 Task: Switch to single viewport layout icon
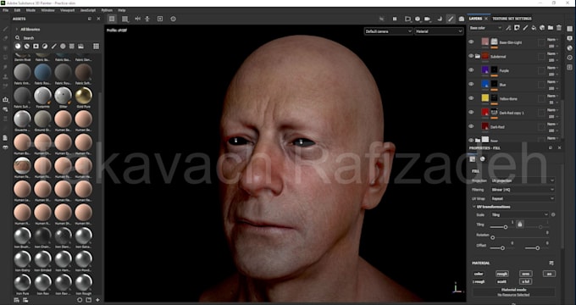click(112, 19)
